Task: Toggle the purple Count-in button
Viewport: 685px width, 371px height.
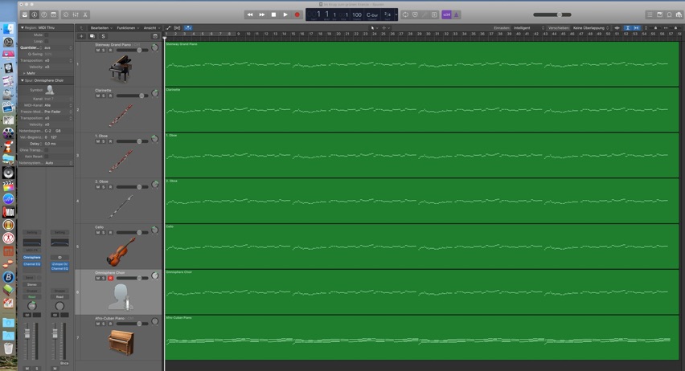Action: pyautogui.click(x=446, y=14)
